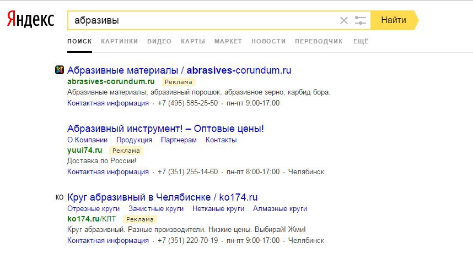Open advanced search settings icon

pyautogui.click(x=361, y=20)
